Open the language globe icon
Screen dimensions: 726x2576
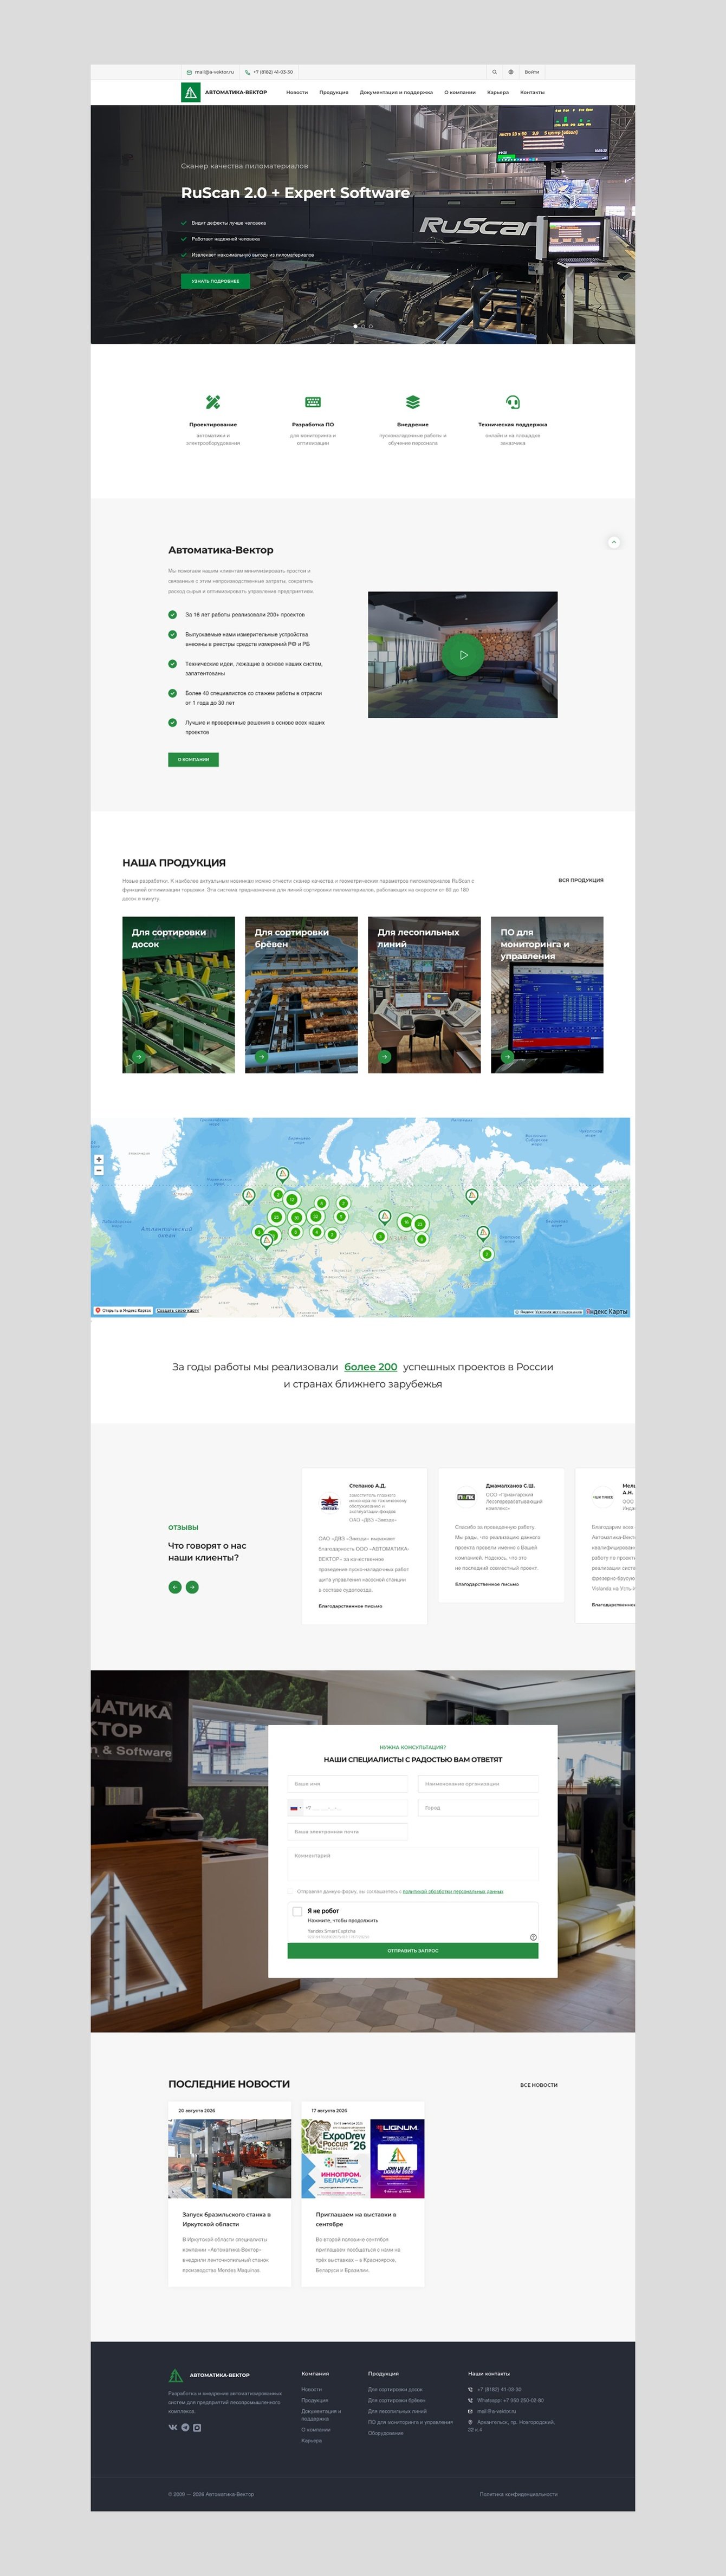pos(511,72)
